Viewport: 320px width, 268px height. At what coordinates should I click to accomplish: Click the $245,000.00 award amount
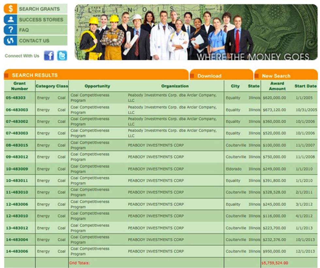coord(274,204)
